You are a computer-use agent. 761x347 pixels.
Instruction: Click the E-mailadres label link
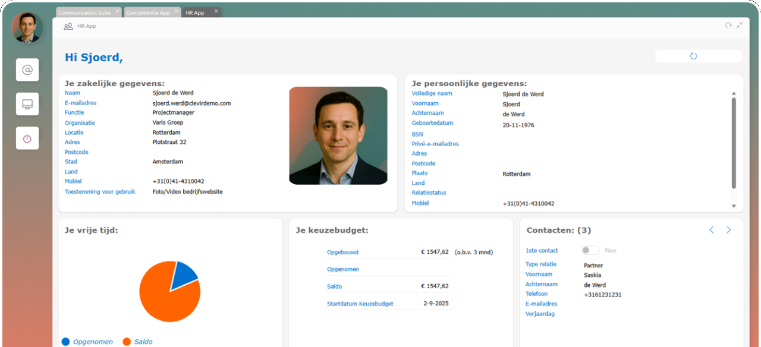pyautogui.click(x=80, y=102)
